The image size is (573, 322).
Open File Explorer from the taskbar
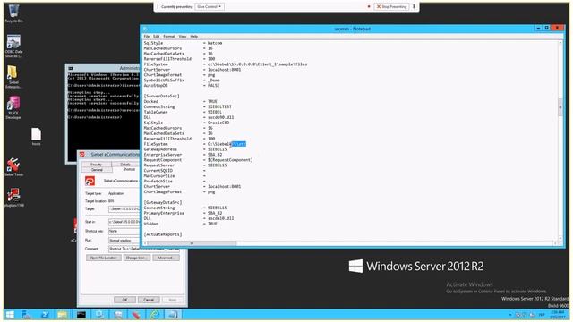pyautogui.click(x=63, y=314)
